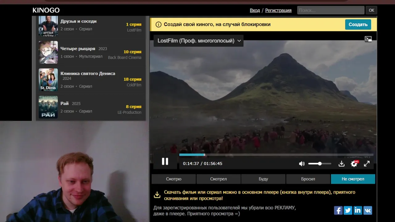Image resolution: width=395 pixels, height=222 pixels.
Task: Download the video via player download icon
Action: pyautogui.click(x=341, y=164)
